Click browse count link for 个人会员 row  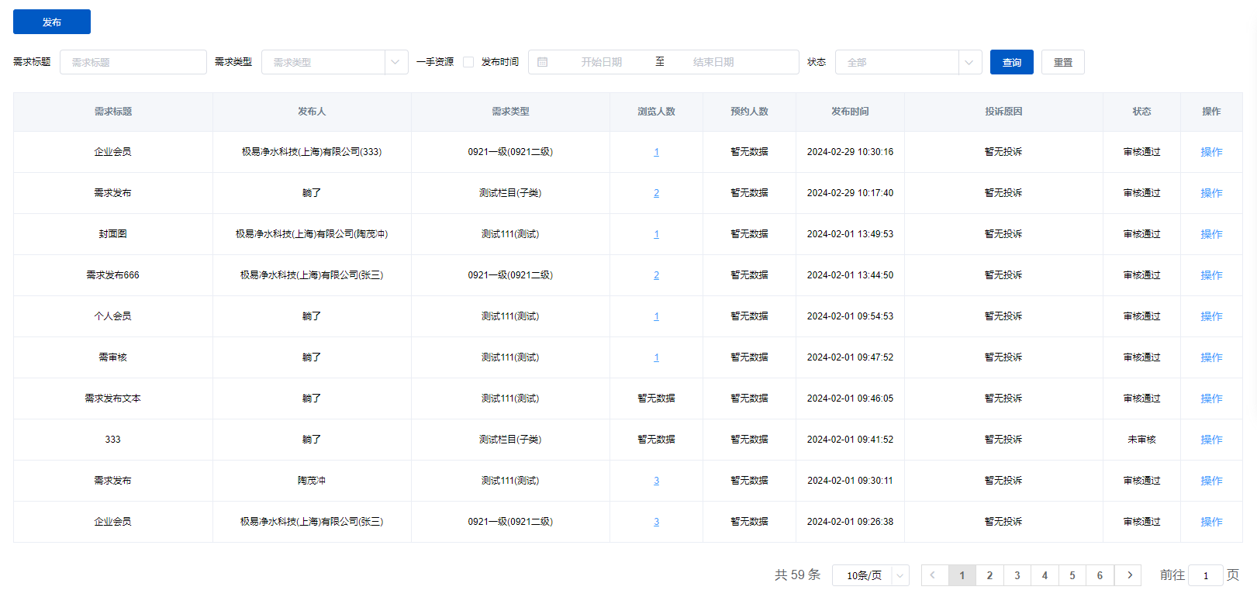point(656,316)
